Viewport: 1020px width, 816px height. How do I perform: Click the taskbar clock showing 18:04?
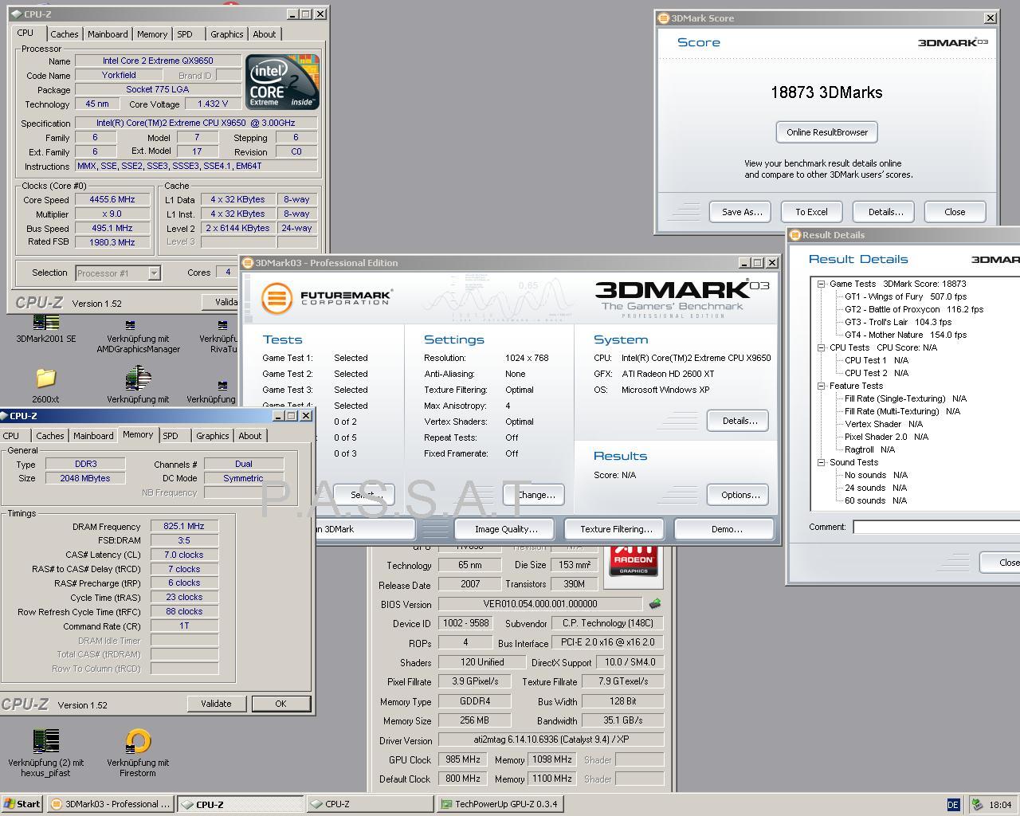coord(1000,805)
